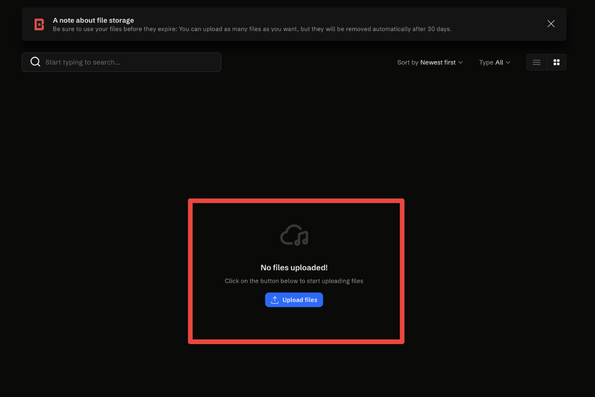
Task: Open the Sort by Newest first dropdown
Action: tap(438, 62)
